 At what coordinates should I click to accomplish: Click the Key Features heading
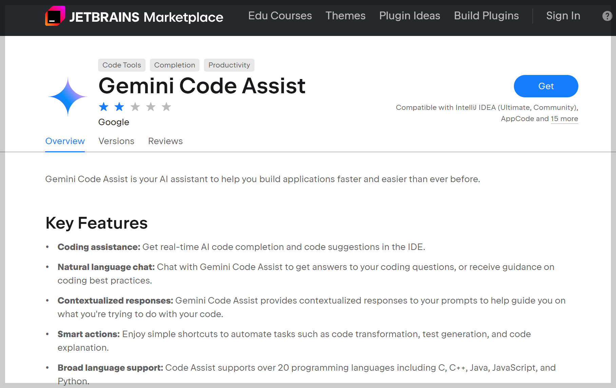(x=96, y=223)
